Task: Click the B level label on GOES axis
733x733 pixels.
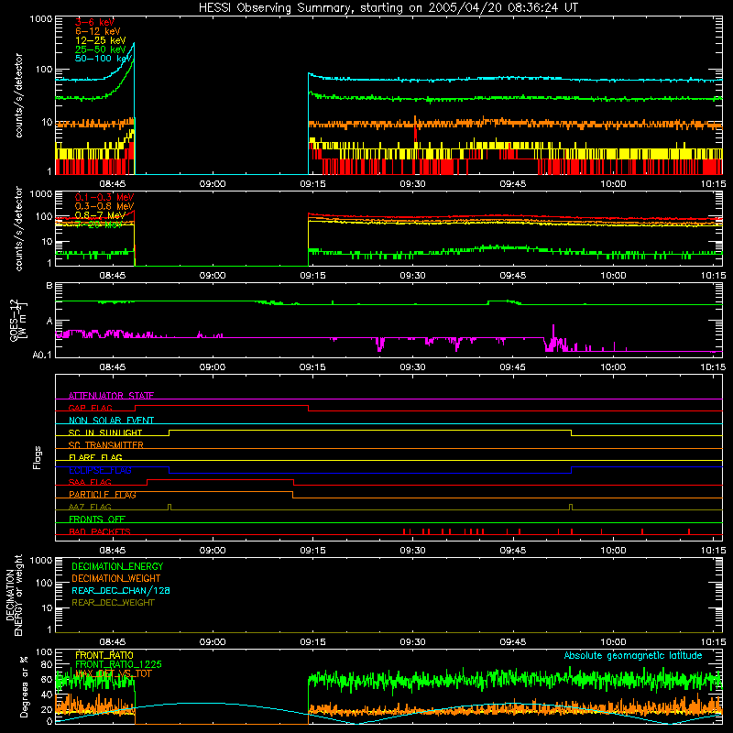Action: (49, 285)
